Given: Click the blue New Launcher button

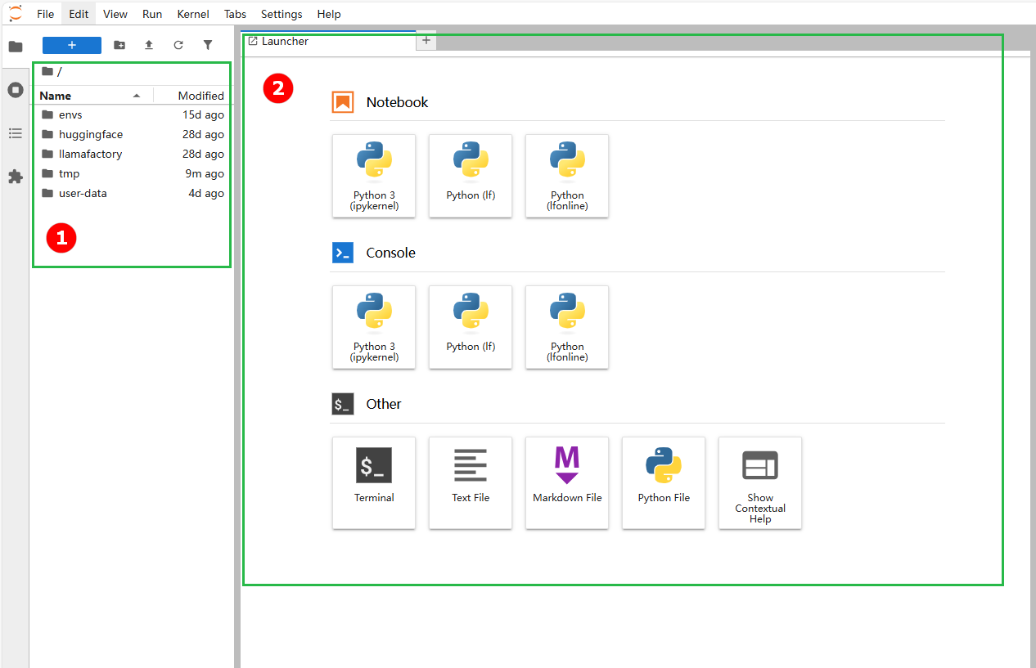Looking at the screenshot, I should point(72,45).
